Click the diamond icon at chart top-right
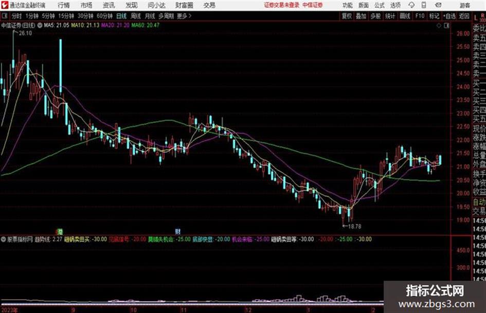 point(439,25)
